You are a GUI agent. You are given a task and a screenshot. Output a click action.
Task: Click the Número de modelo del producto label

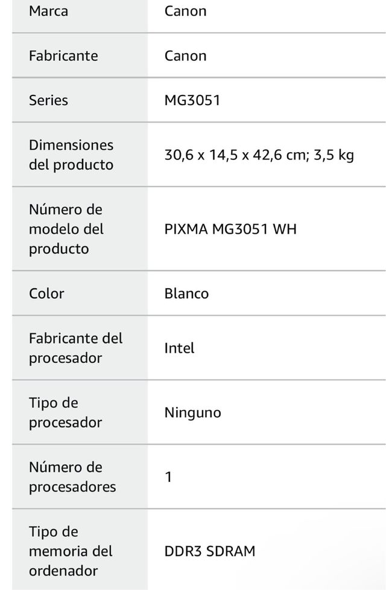tap(66, 229)
